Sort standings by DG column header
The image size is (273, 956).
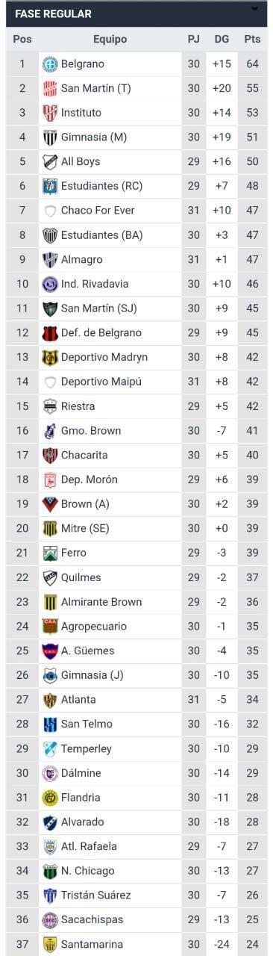click(222, 40)
